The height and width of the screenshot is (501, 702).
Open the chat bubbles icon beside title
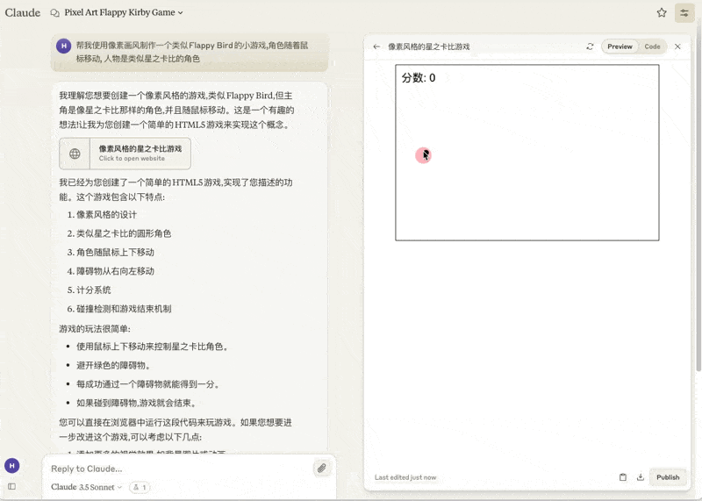click(54, 12)
